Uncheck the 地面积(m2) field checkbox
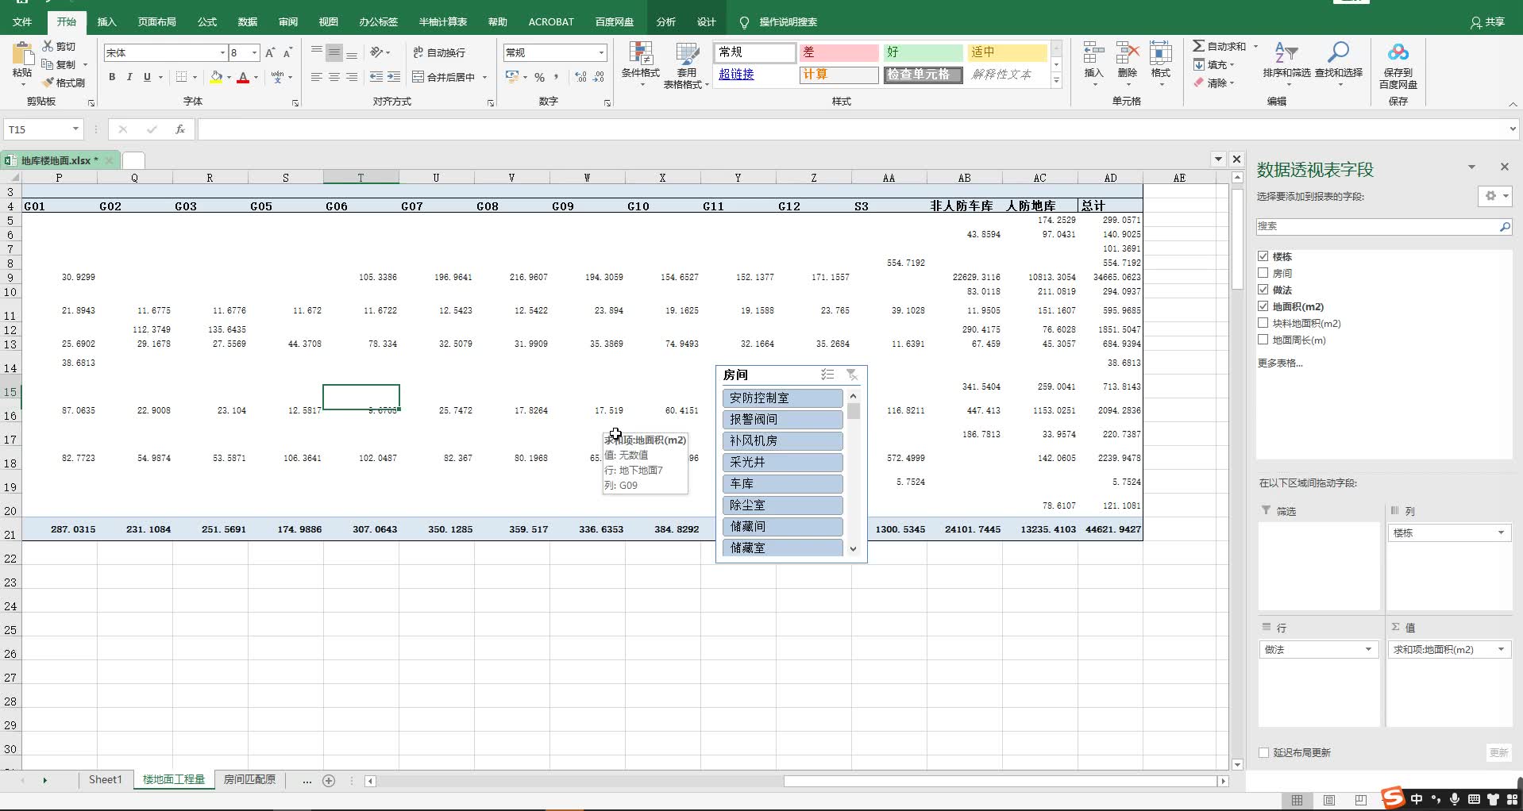Viewport: 1523px width, 811px height. [1263, 306]
